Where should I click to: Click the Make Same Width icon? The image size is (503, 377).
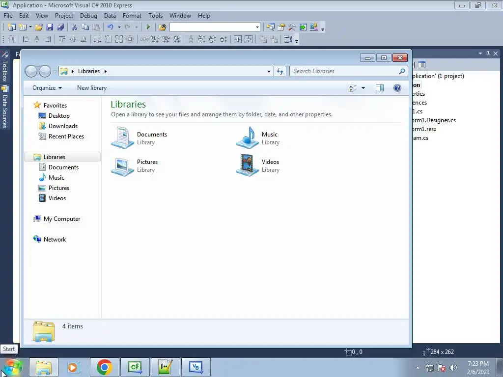[97, 39]
